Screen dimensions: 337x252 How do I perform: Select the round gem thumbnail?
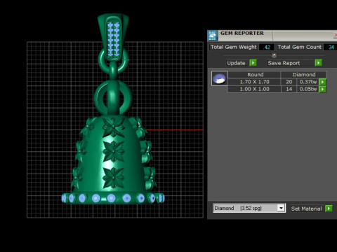pyautogui.click(x=219, y=78)
